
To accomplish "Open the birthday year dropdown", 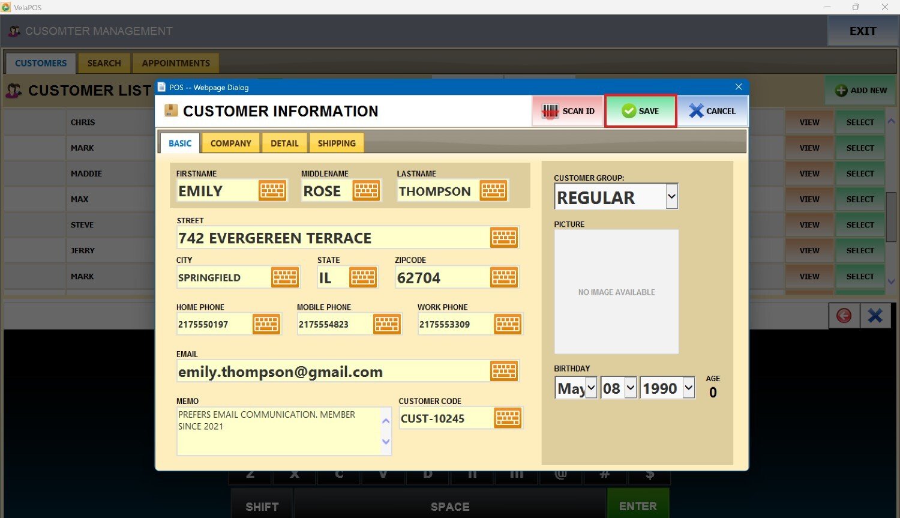I will coord(688,388).
